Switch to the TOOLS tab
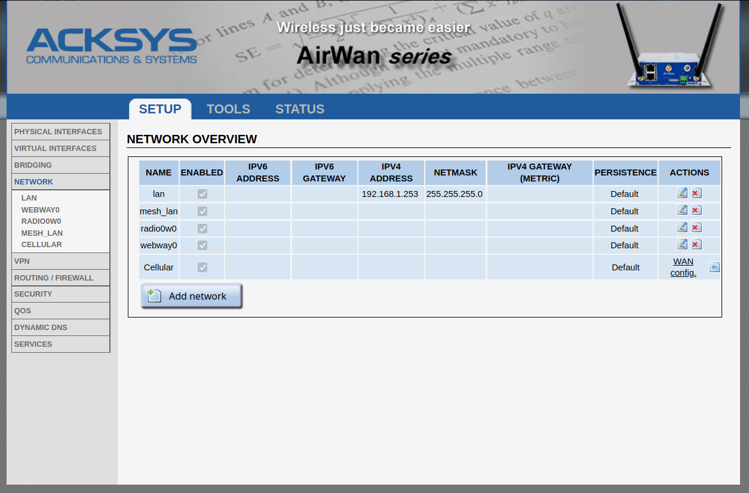Viewport: 749px width, 493px height. pyautogui.click(x=228, y=109)
